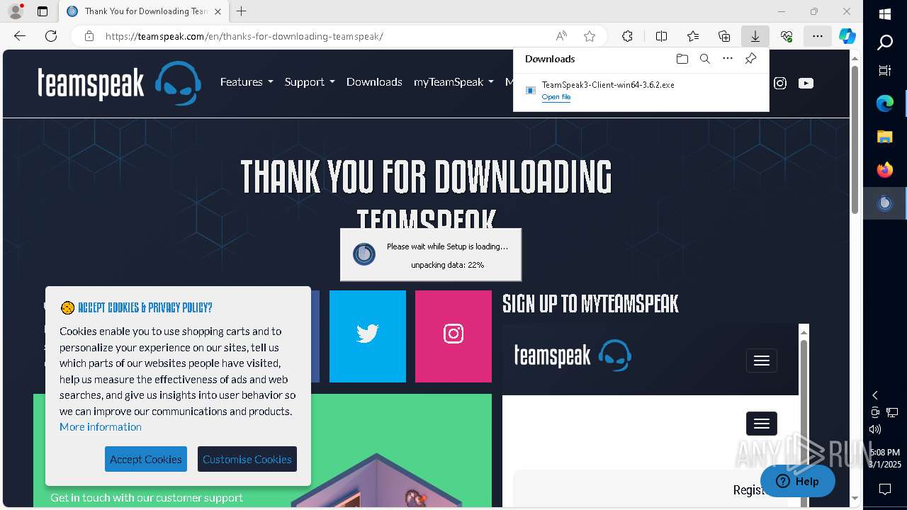
Task: Choose Customise Cookies
Action: point(247,459)
